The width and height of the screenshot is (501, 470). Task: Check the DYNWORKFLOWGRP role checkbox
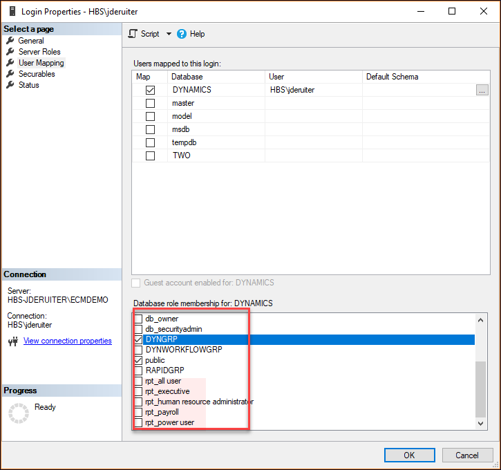click(x=138, y=350)
